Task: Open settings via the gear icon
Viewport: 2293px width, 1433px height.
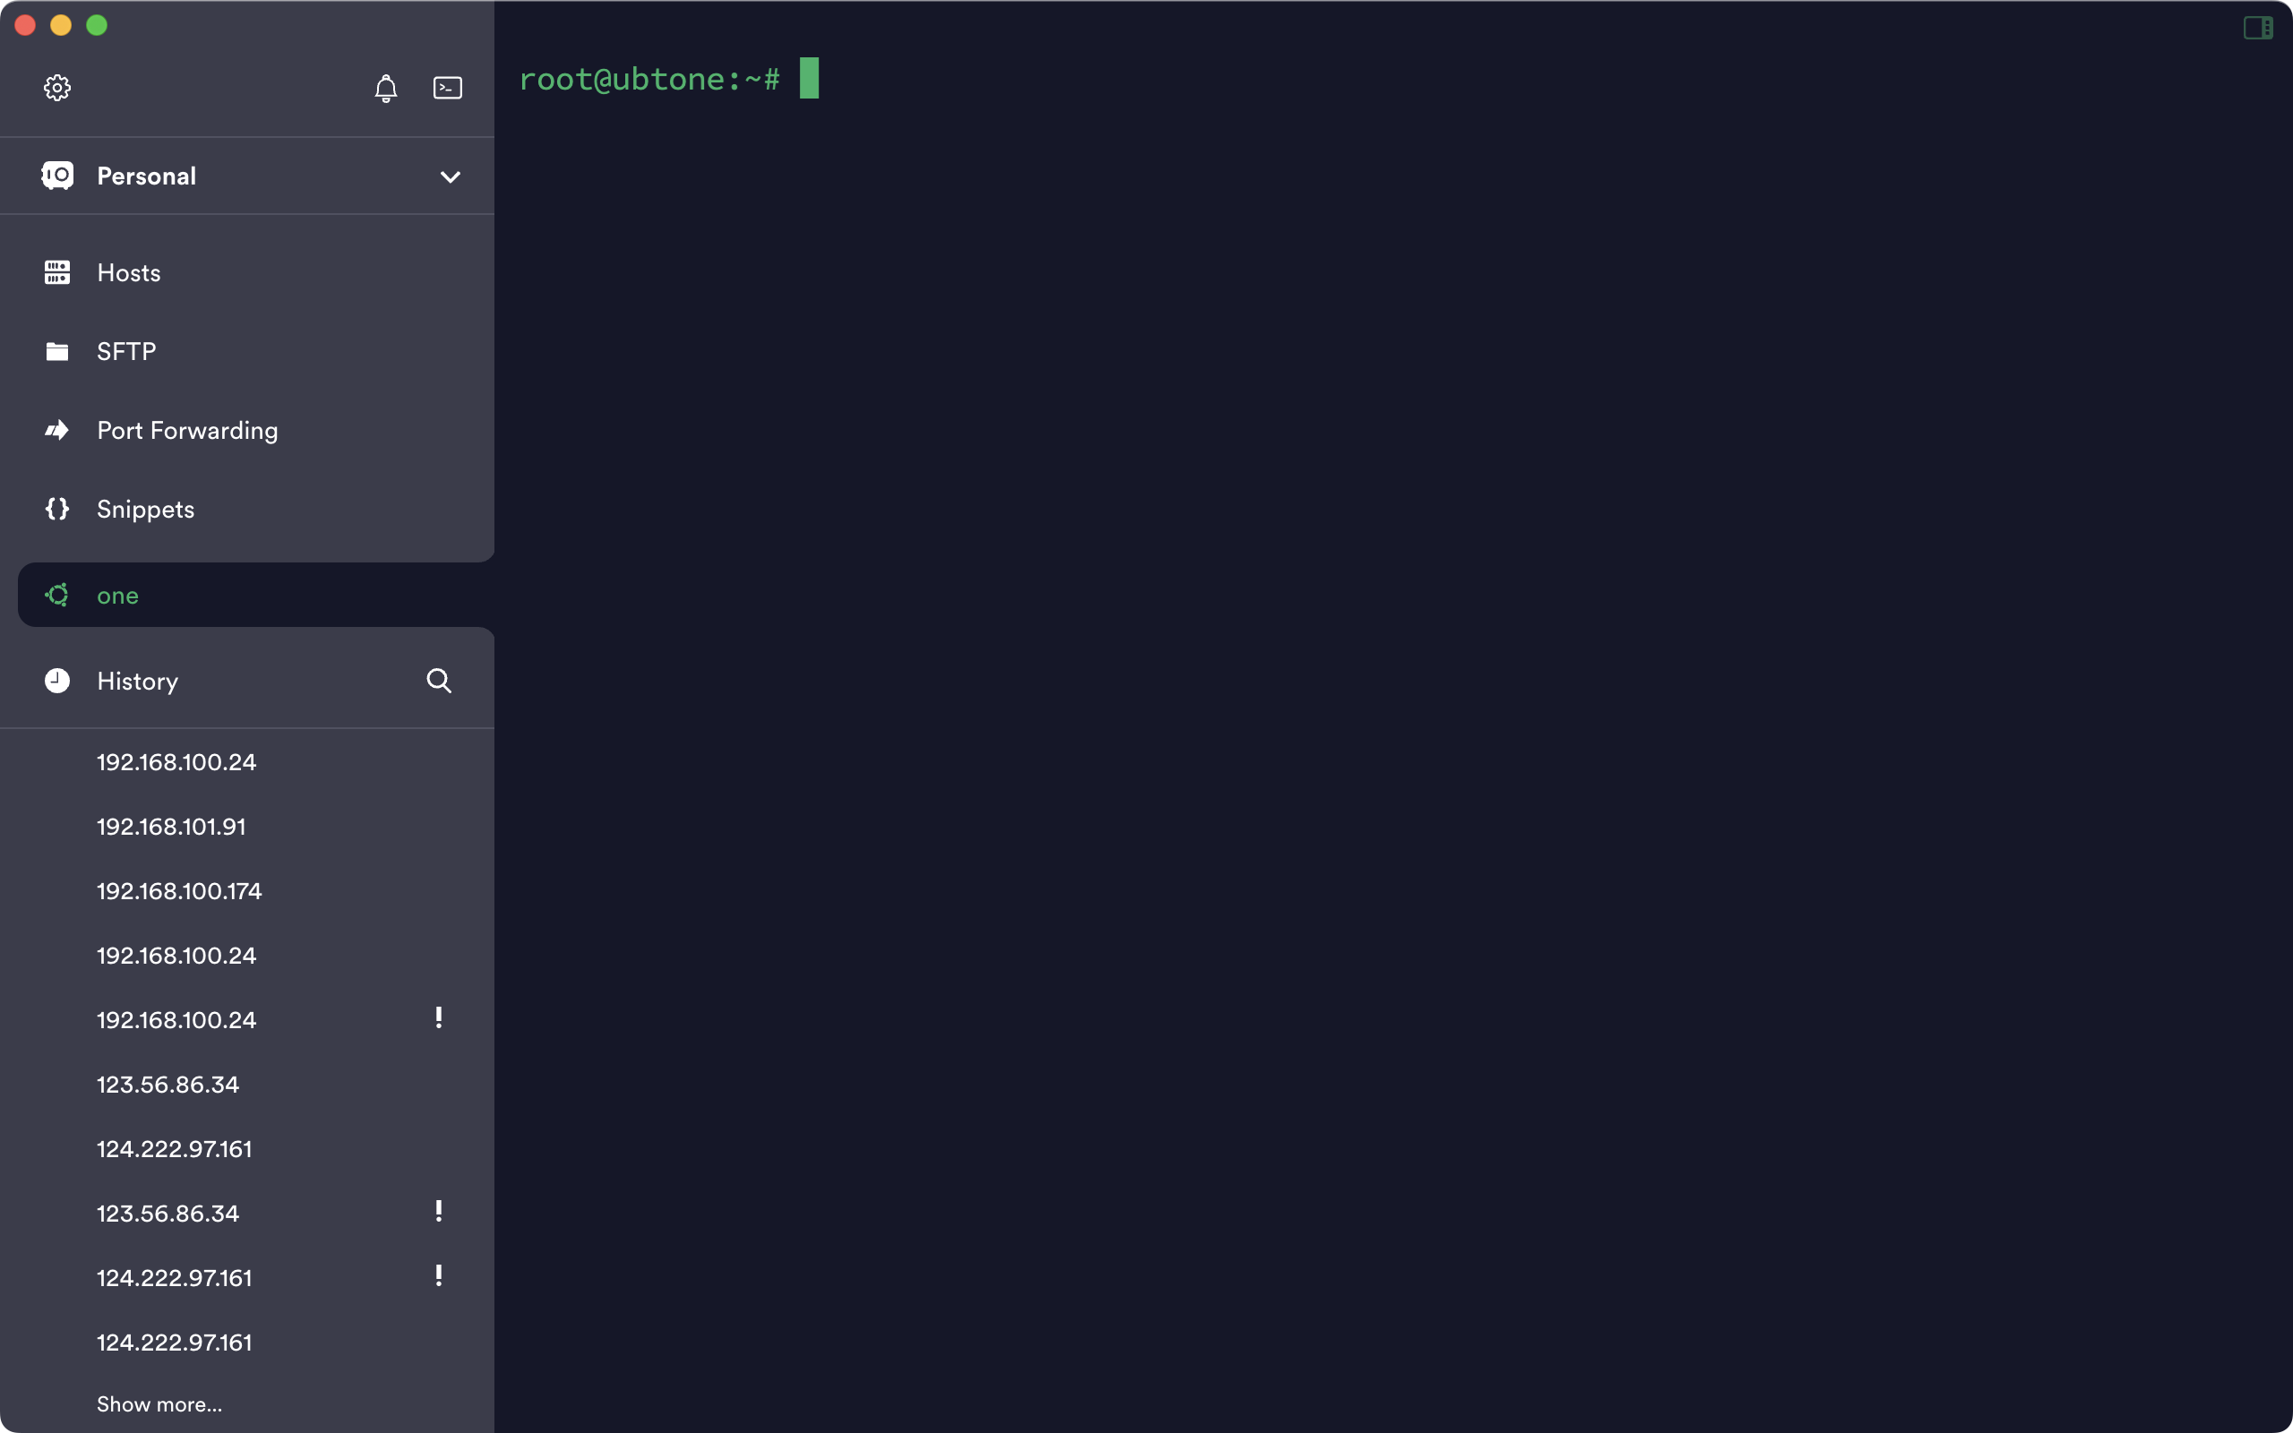Action: [x=56, y=88]
